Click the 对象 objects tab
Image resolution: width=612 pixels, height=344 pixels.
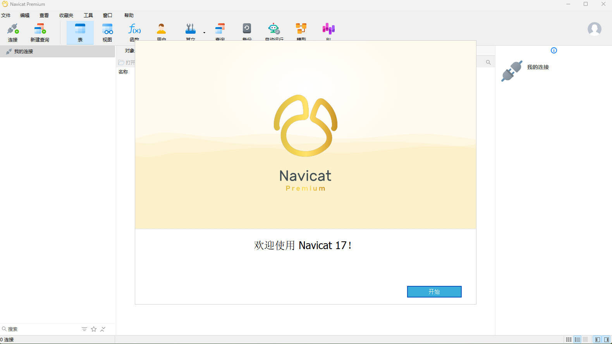coord(129,51)
